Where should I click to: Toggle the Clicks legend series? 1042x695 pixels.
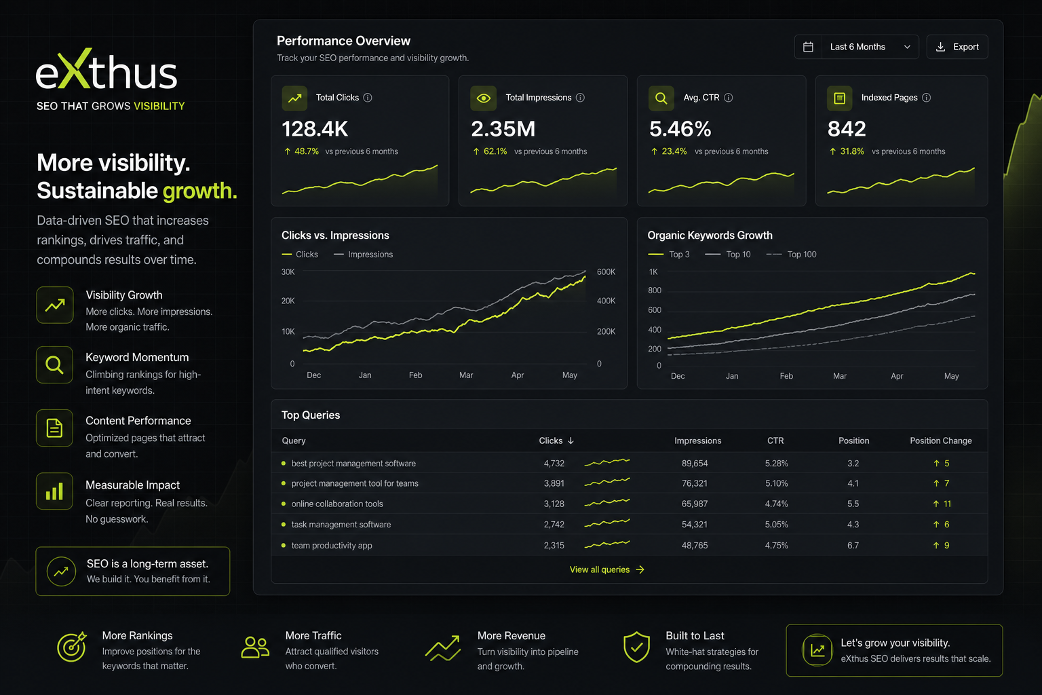click(x=300, y=255)
